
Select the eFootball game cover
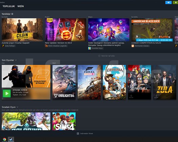tap(140, 82)
